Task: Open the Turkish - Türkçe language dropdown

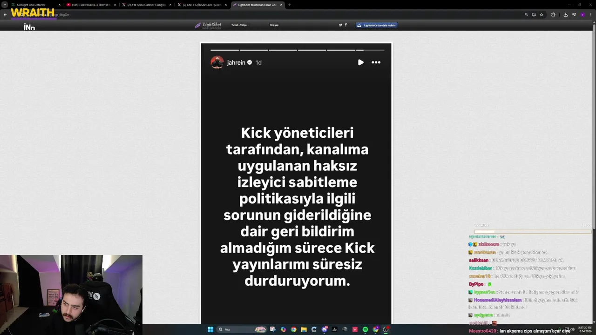Action: click(240, 25)
